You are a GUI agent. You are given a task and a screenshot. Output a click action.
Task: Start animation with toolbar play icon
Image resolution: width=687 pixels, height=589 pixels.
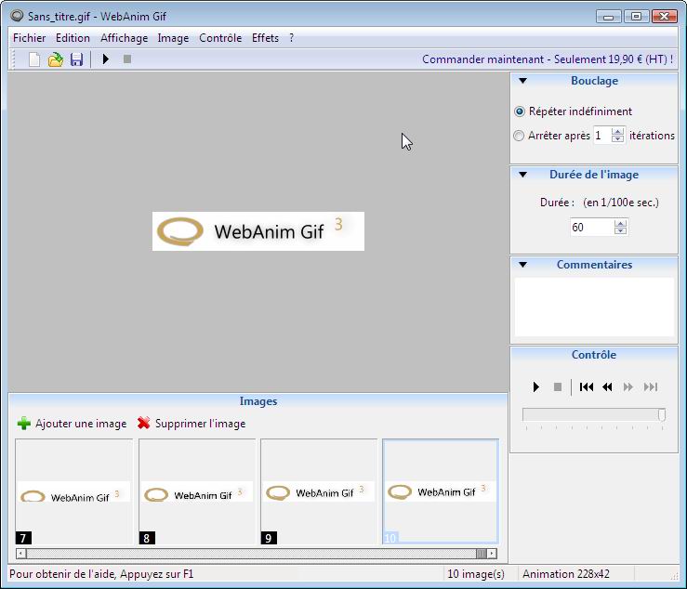click(105, 59)
